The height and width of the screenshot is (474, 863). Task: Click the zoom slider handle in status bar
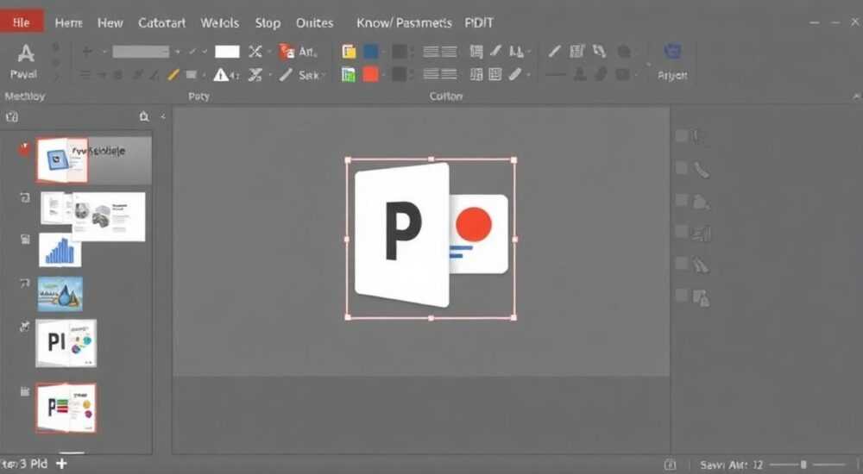[x=803, y=465]
